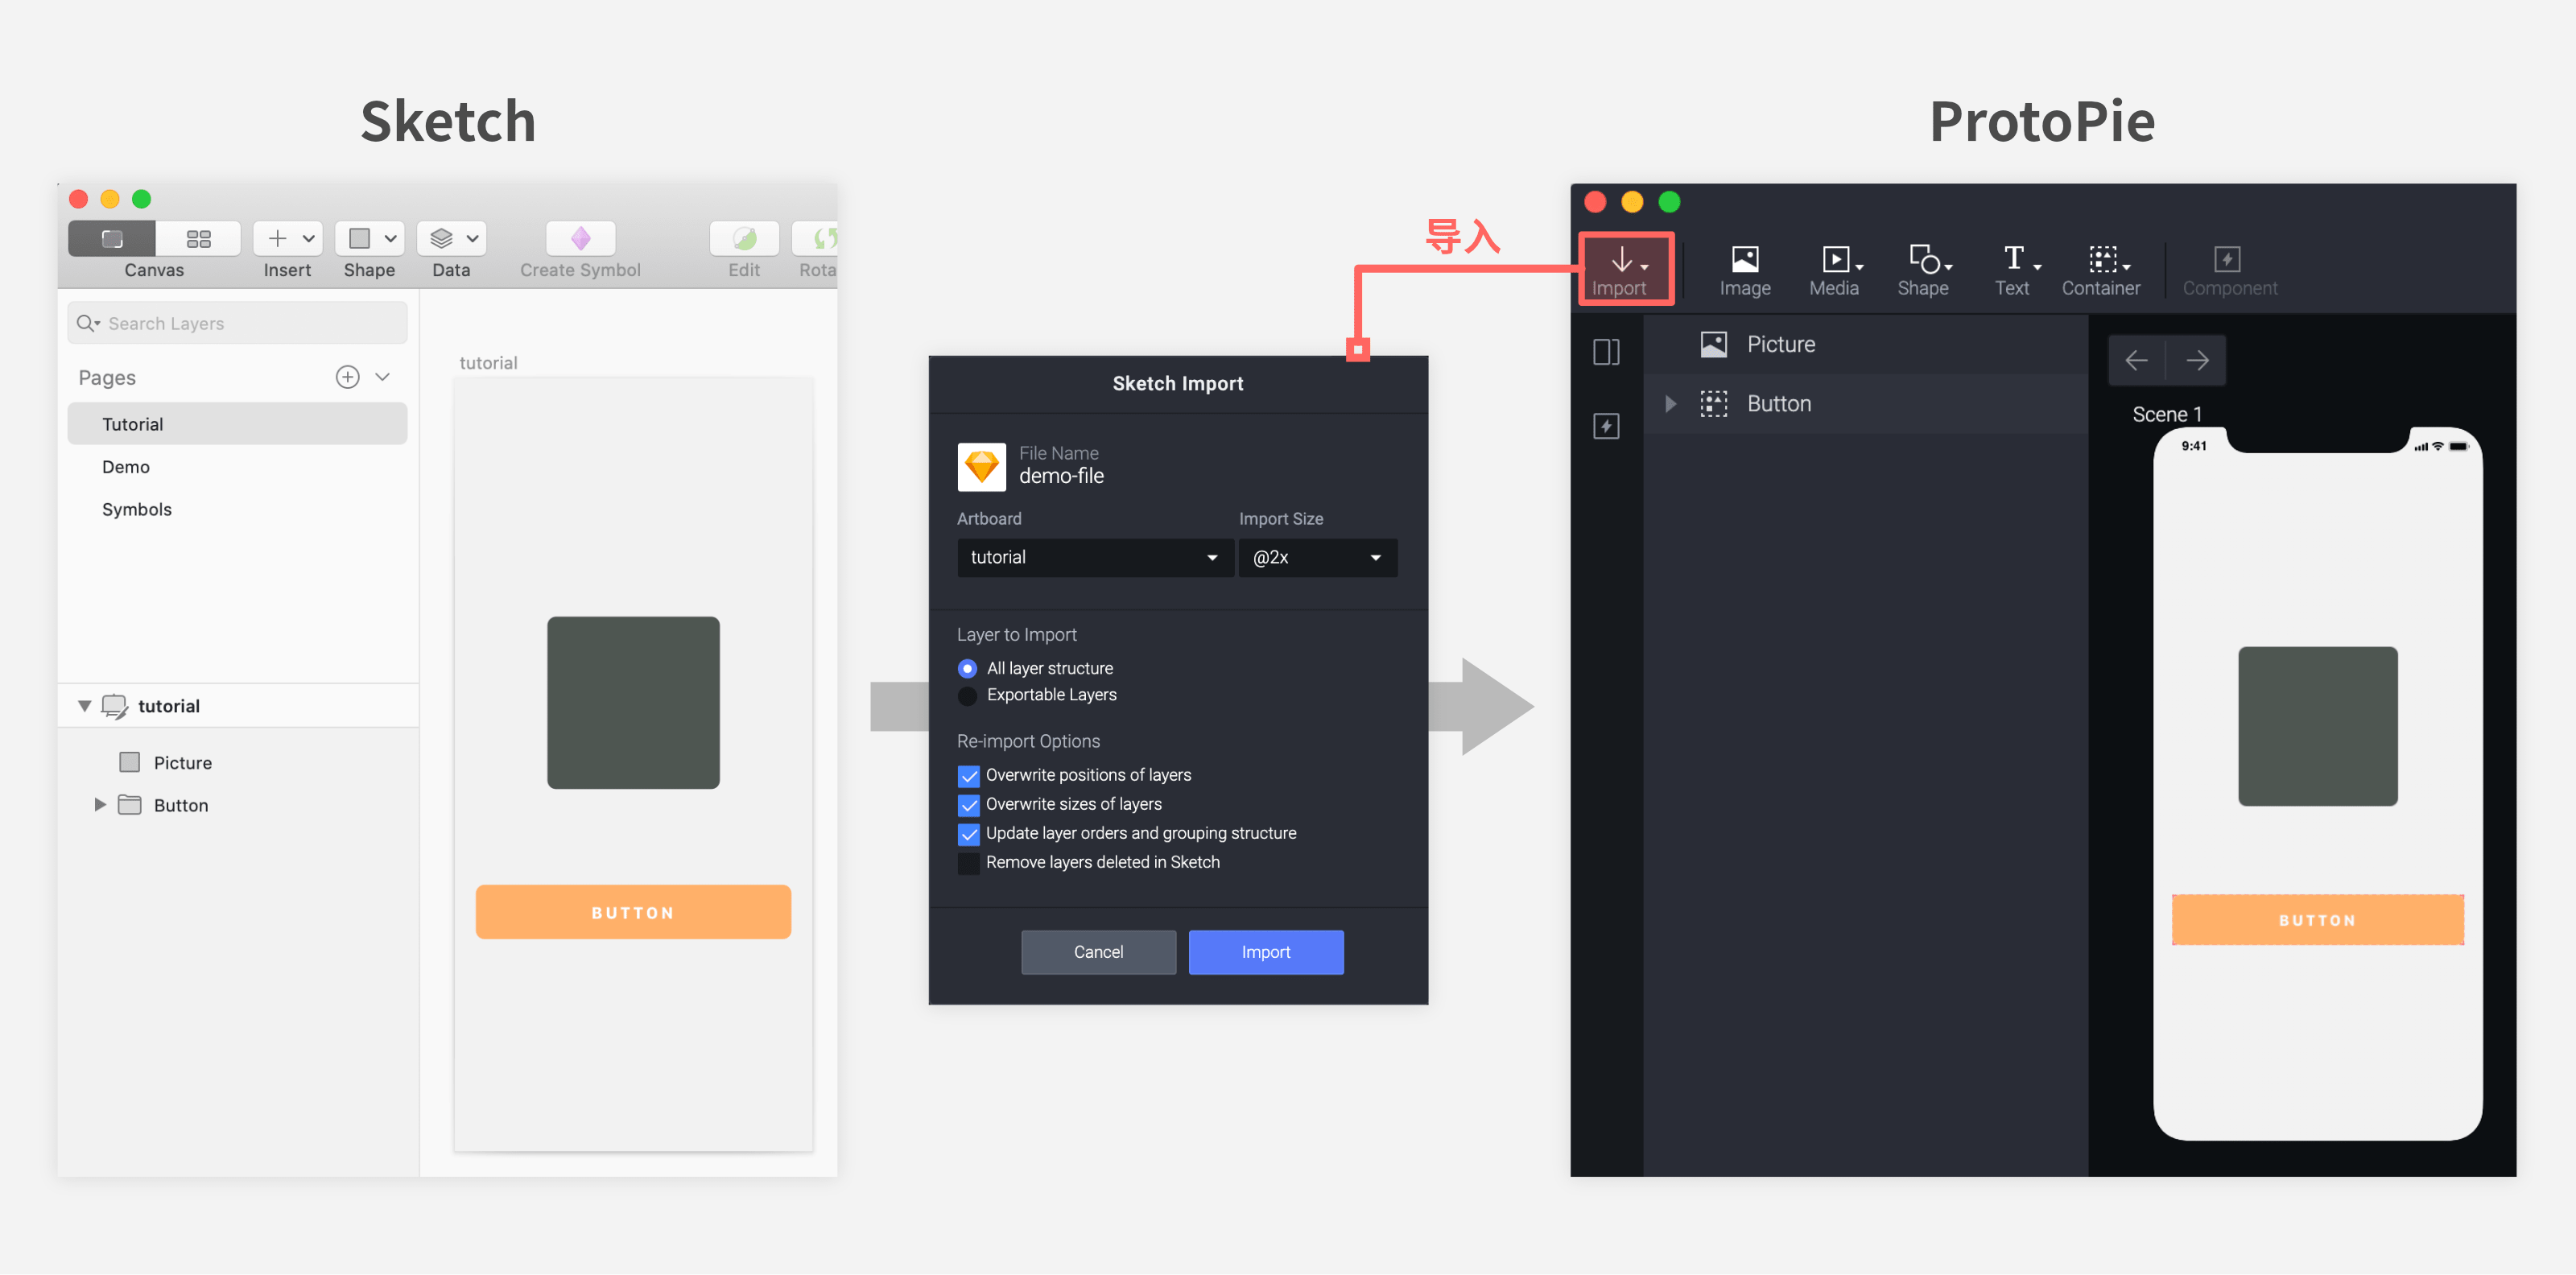Select the Picture layer in Sketch layer list

point(237,763)
